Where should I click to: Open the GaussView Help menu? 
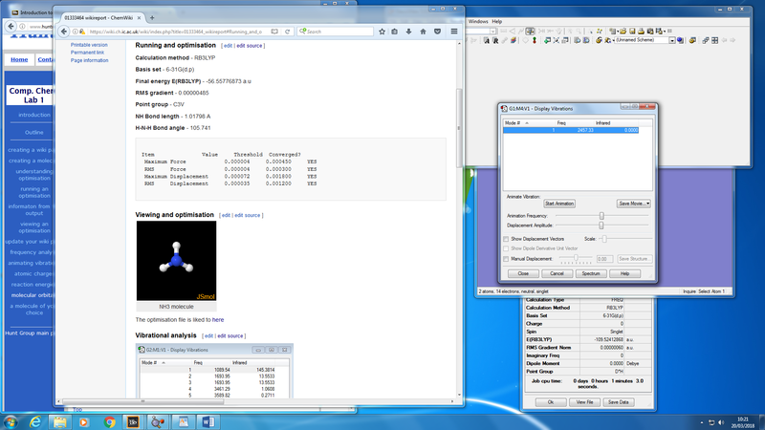tap(496, 21)
